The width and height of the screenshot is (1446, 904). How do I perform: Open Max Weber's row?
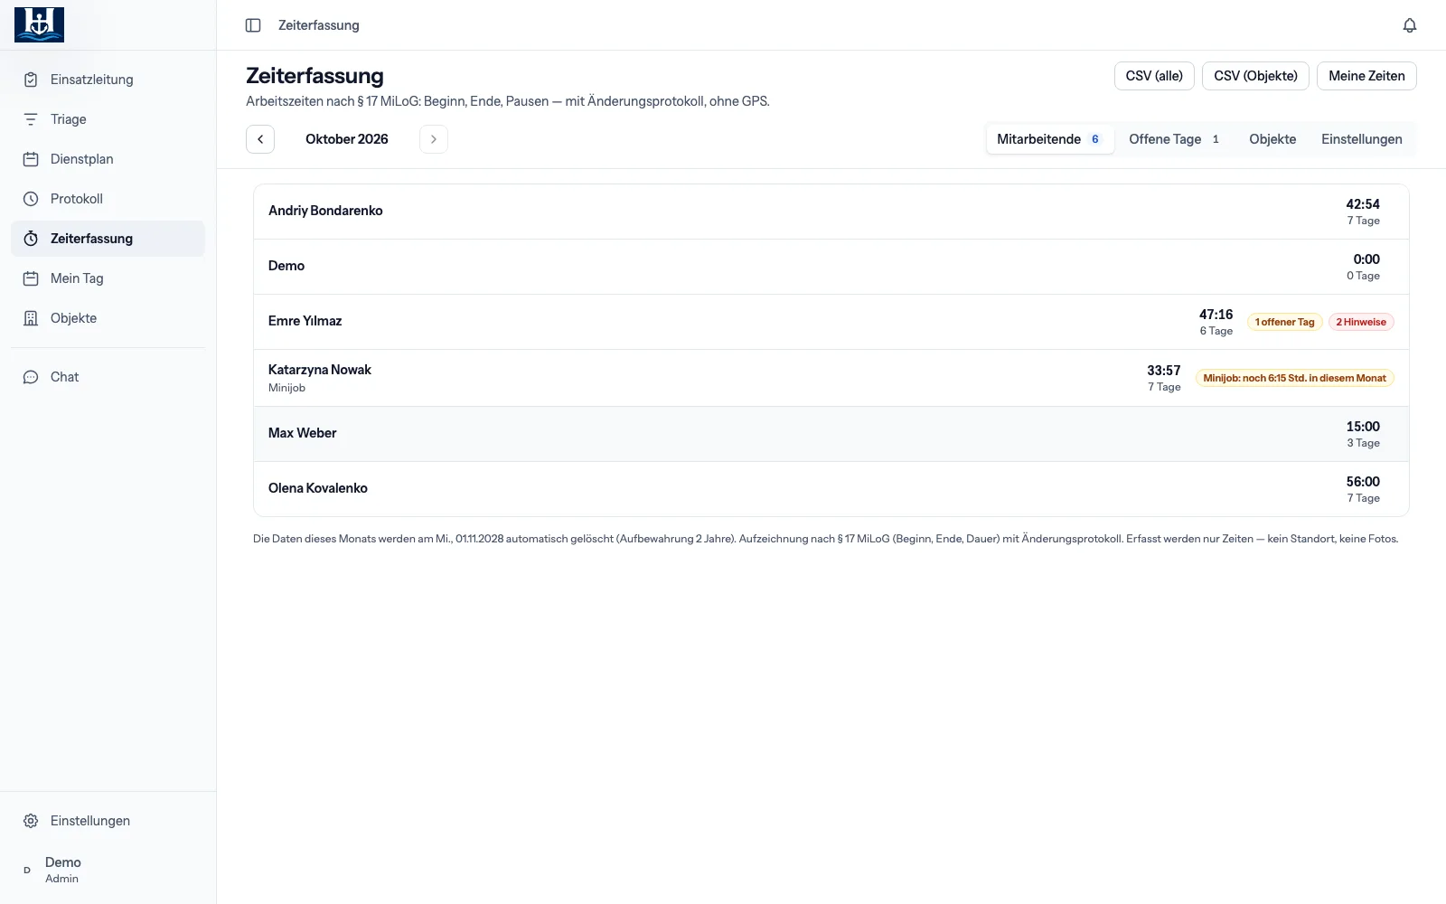tap(831, 434)
